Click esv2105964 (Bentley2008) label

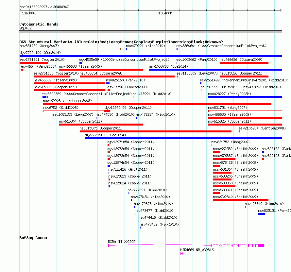(x=262, y=128)
